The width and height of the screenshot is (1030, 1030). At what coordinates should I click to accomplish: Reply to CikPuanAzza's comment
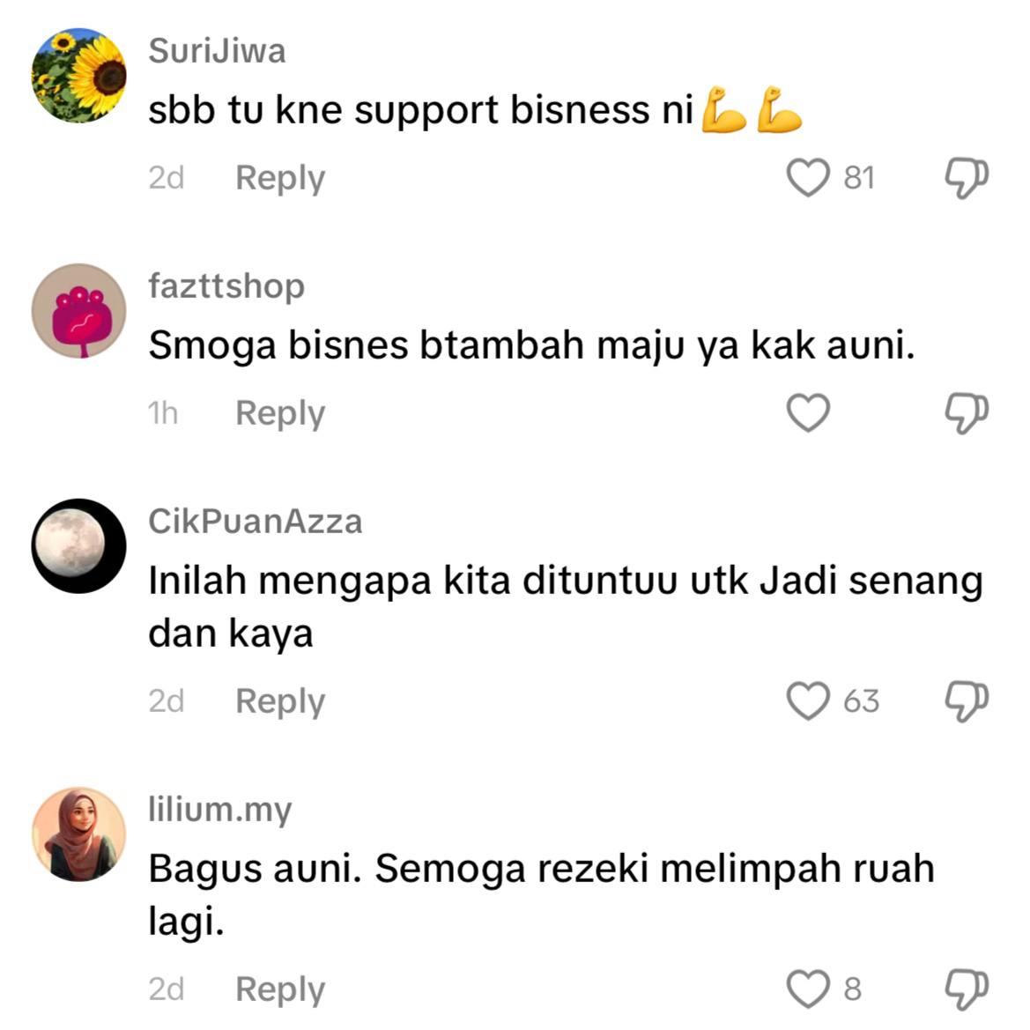click(x=280, y=701)
